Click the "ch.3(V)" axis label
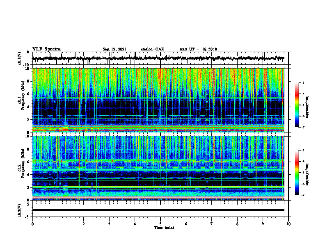This screenshot has width=325, height=251. click(20, 210)
